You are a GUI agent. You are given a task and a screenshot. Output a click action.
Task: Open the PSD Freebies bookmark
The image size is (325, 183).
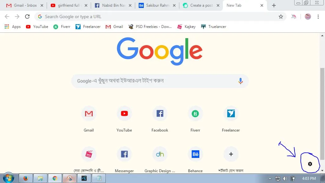150,27
